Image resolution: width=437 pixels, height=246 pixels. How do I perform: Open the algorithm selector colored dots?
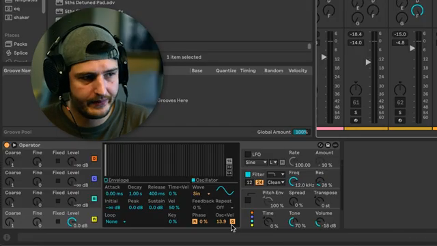(252, 219)
